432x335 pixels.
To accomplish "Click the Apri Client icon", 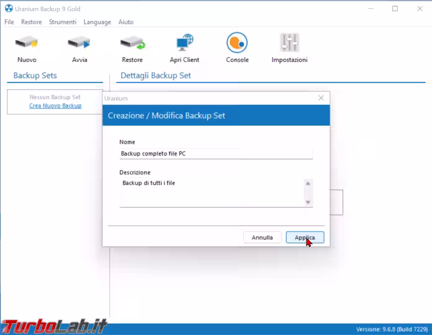I will tap(184, 42).
